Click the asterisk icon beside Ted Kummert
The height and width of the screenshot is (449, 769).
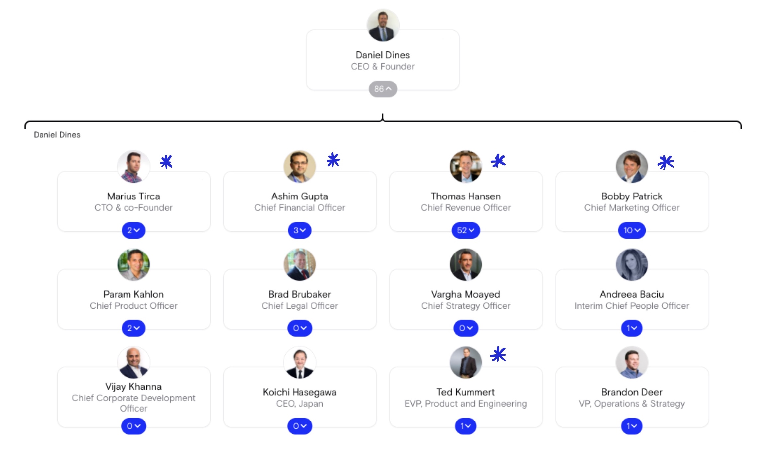point(498,354)
